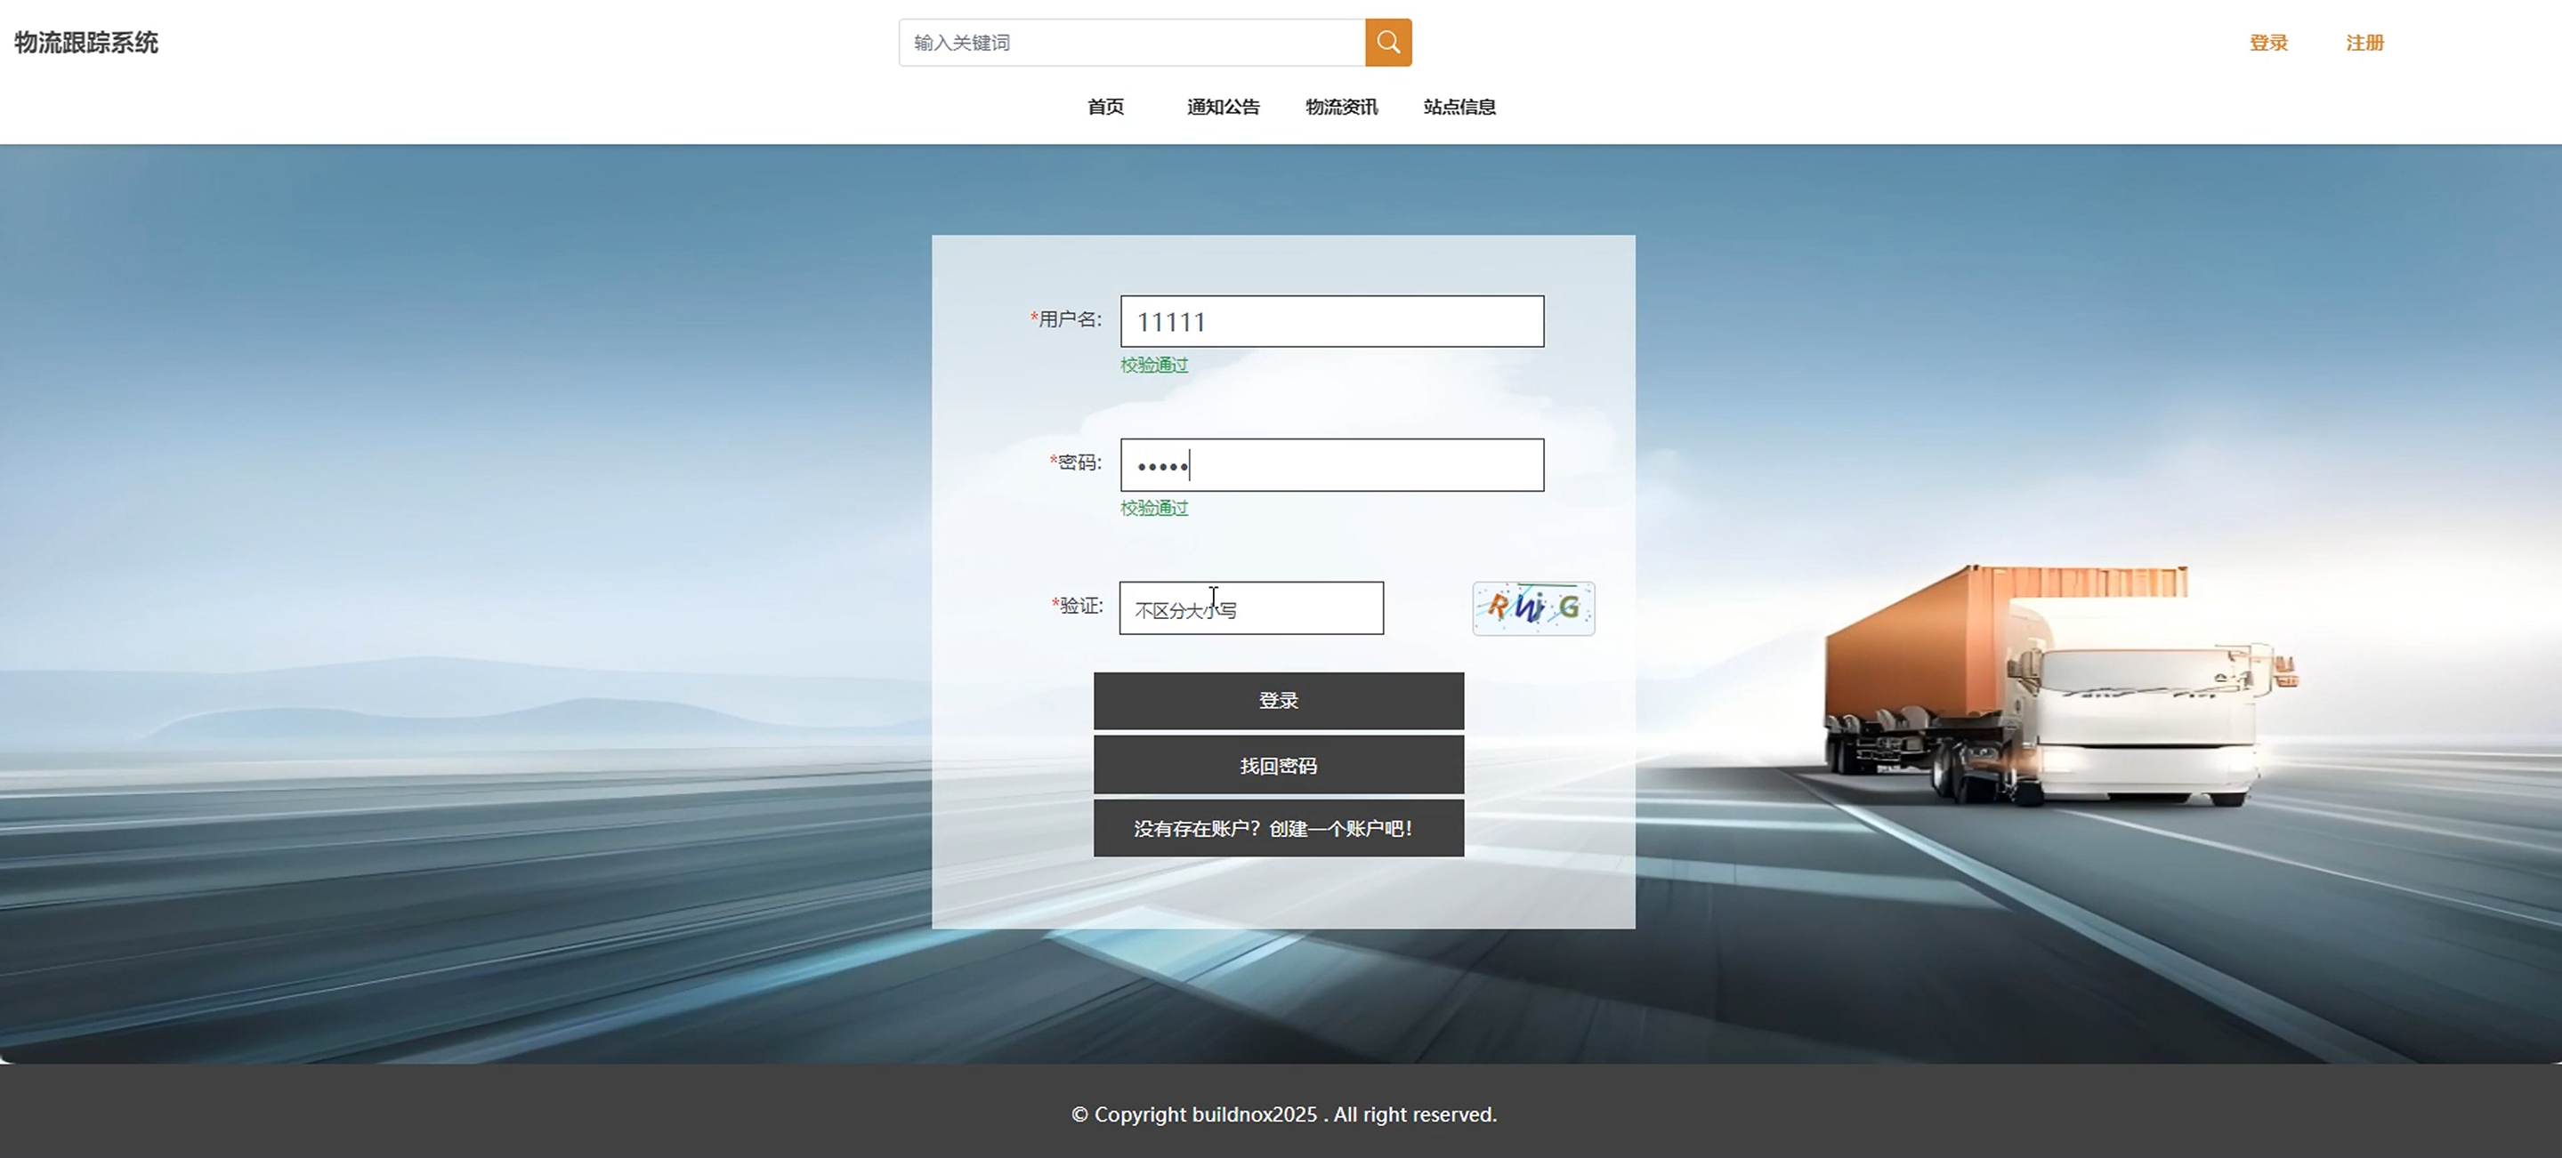Refresh the captcha verification image

[1532, 607]
